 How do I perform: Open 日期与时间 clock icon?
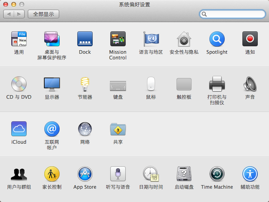pos(151,174)
